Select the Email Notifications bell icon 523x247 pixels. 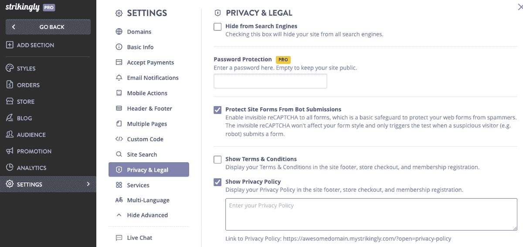pos(119,78)
